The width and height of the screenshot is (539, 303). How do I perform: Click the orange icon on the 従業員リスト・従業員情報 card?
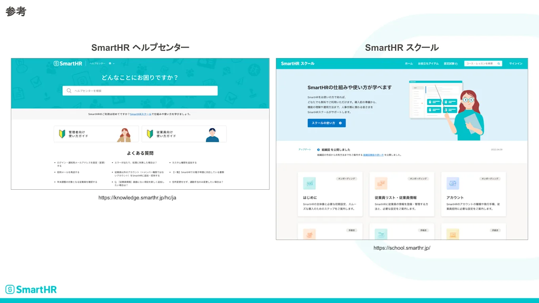coord(381,183)
